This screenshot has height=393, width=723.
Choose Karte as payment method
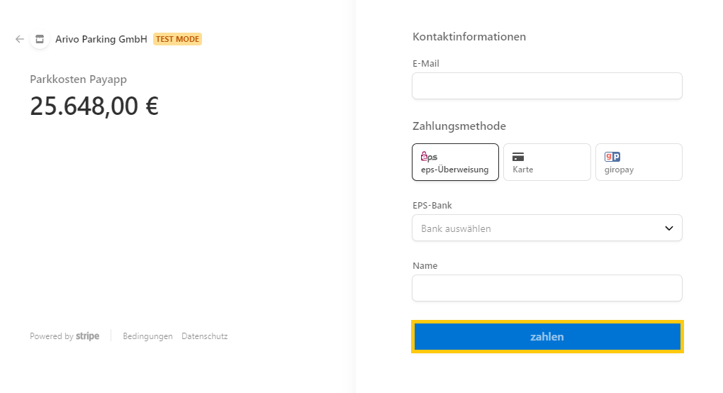[x=547, y=162]
